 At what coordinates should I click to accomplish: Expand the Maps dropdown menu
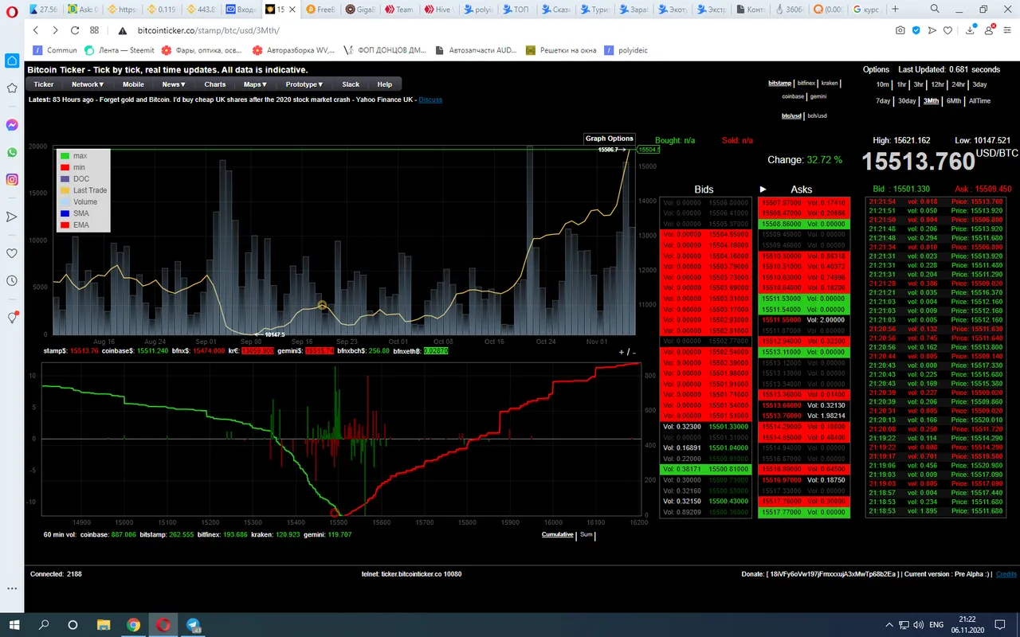[x=256, y=84]
